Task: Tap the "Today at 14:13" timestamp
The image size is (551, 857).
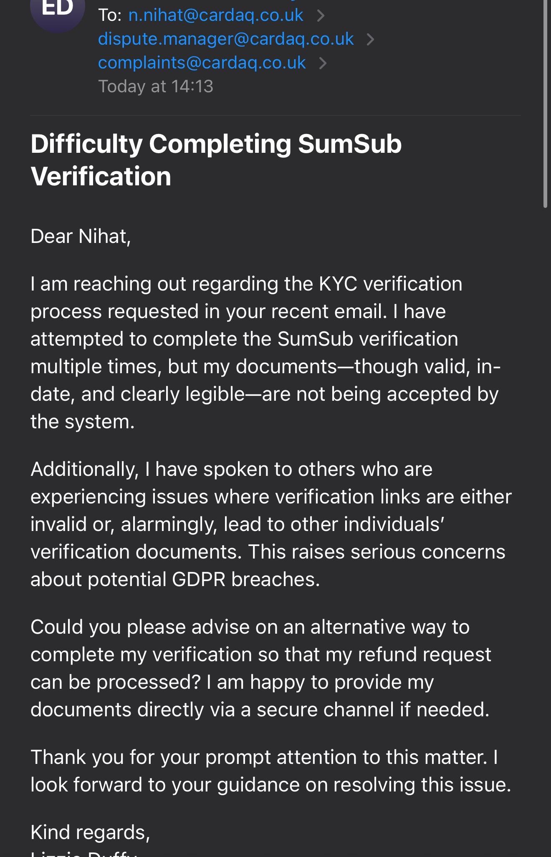Action: tap(156, 86)
